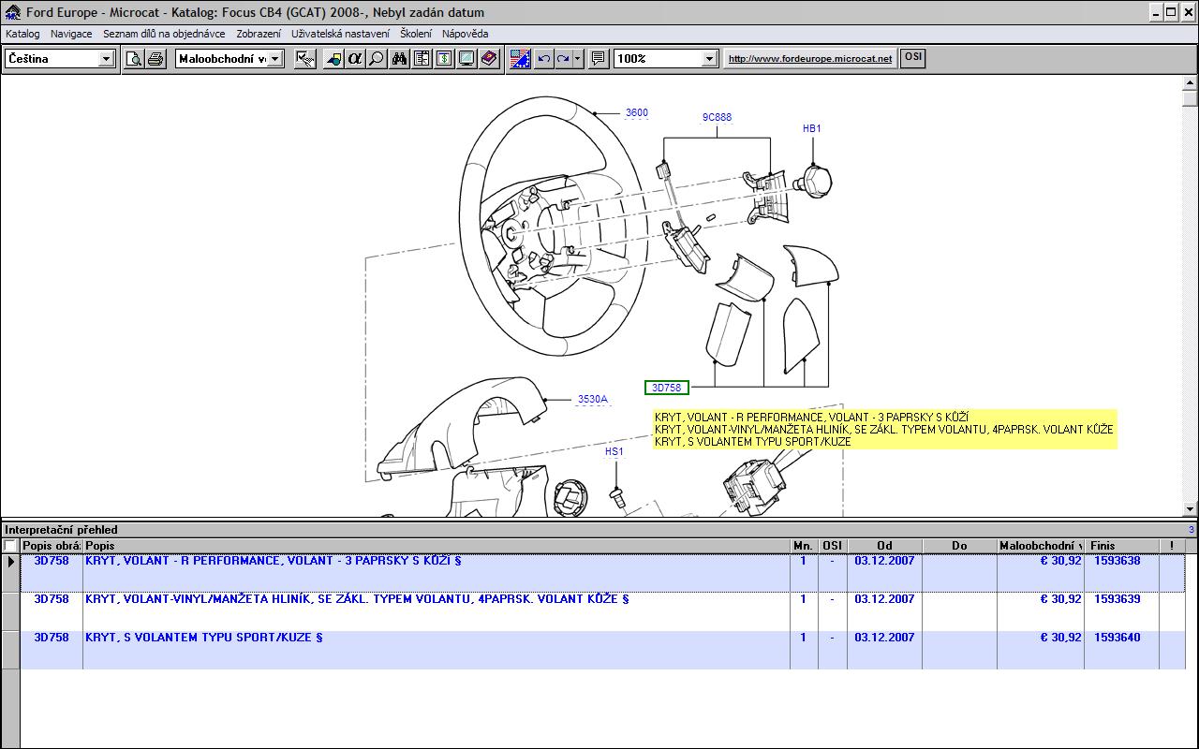This screenshot has height=749, width=1199.
Task: Open the fordeurope.microcat.net link
Action: (810, 59)
